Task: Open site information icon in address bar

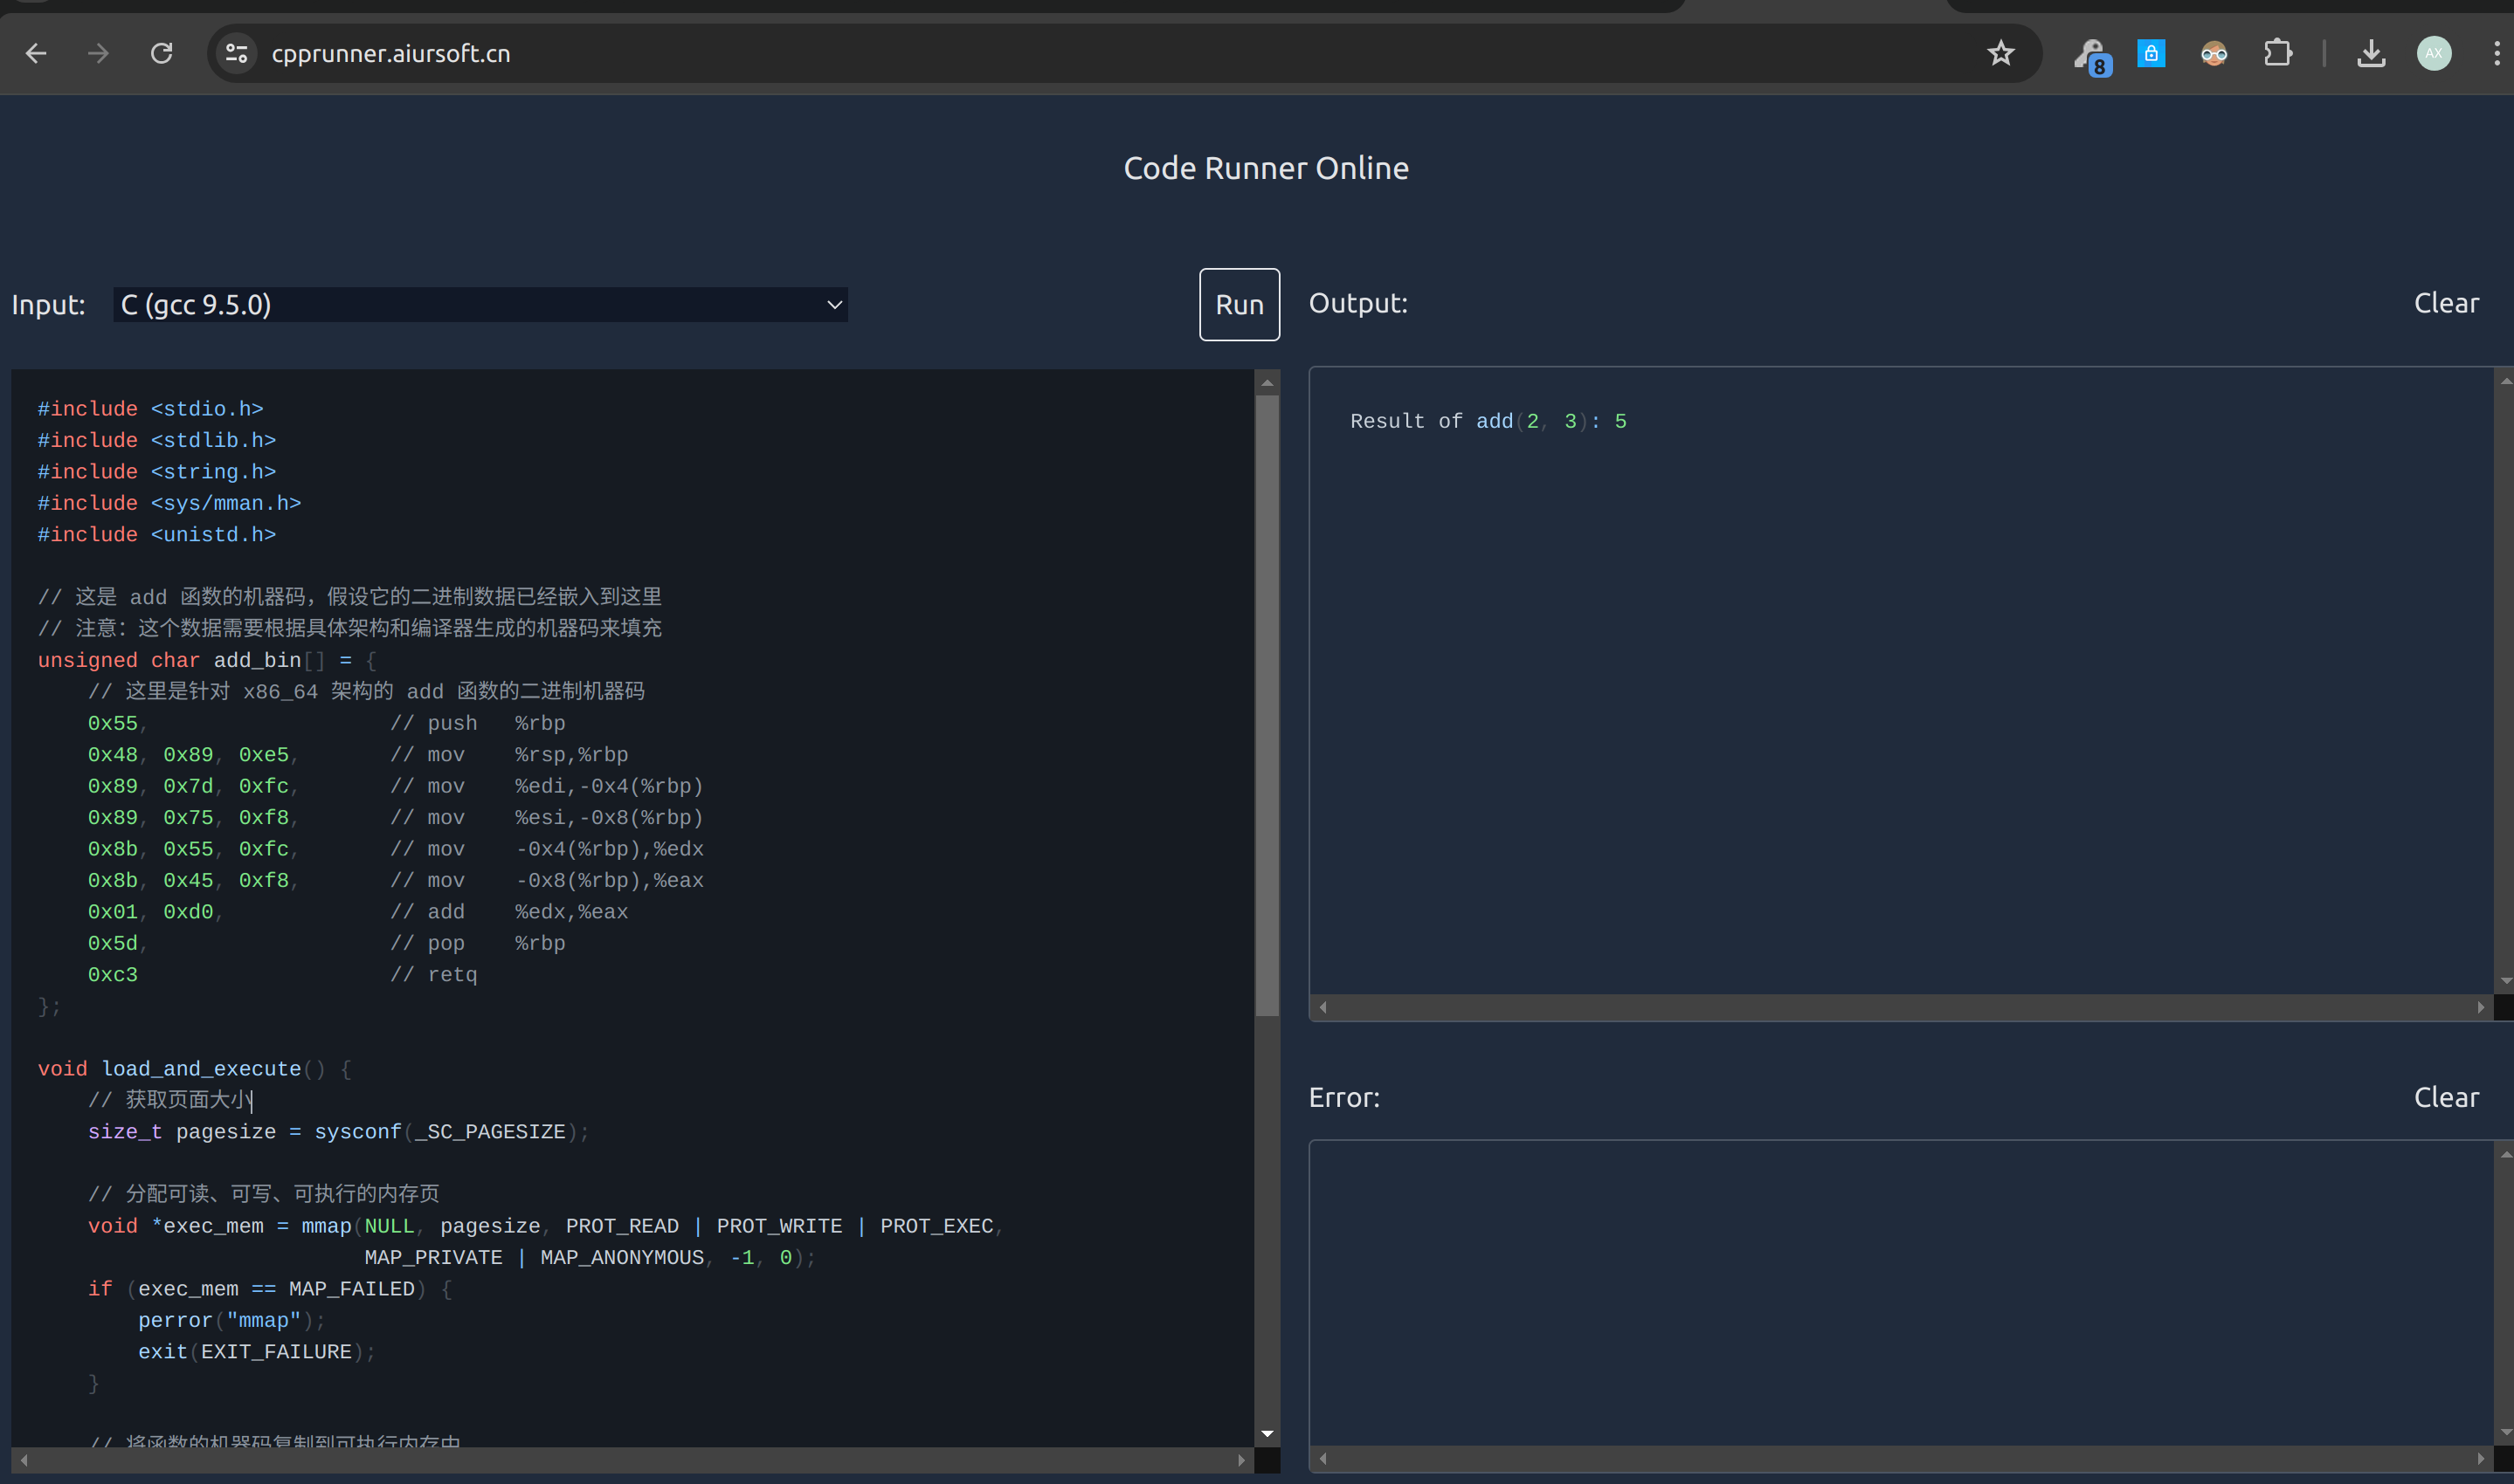Action: [x=236, y=53]
